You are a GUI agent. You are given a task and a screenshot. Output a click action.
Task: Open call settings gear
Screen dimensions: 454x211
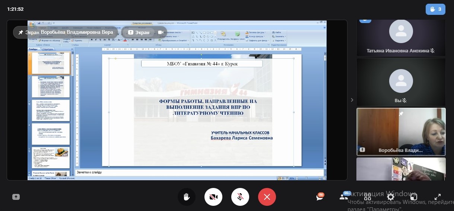tap(391, 197)
